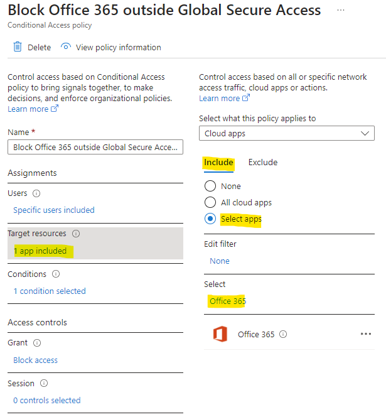The height and width of the screenshot is (417, 386).
Task: Click the Office 365 logo icon
Action: (220, 333)
